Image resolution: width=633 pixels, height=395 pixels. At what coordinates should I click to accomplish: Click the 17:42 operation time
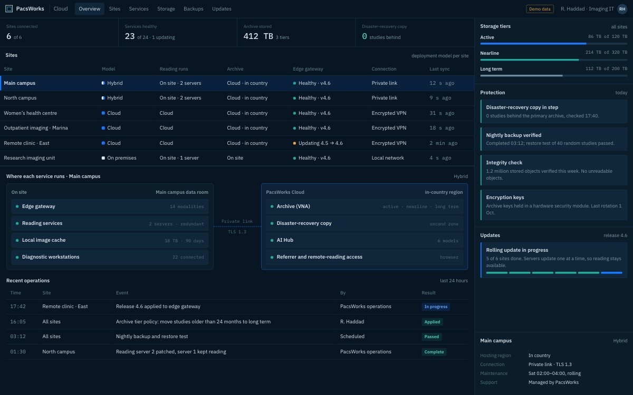point(18,307)
